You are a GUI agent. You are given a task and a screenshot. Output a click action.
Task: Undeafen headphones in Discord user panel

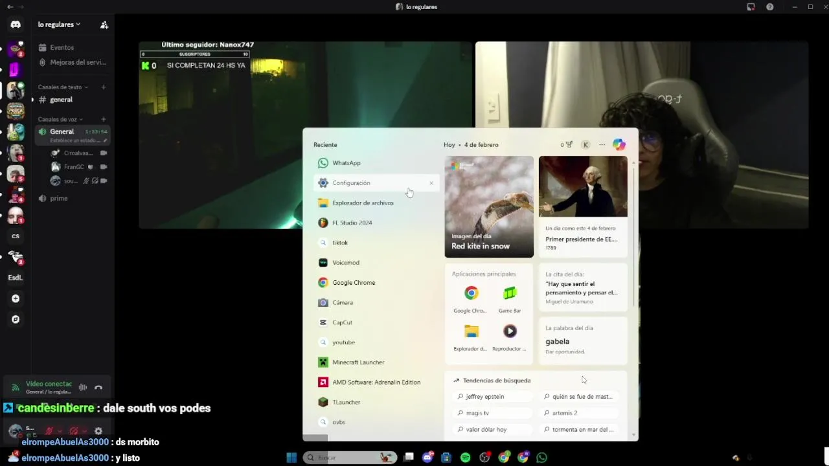tap(73, 431)
